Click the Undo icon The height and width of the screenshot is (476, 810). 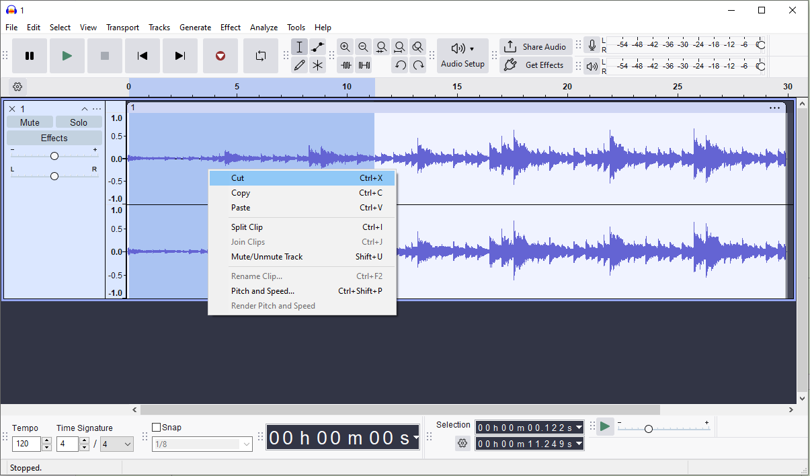401,65
